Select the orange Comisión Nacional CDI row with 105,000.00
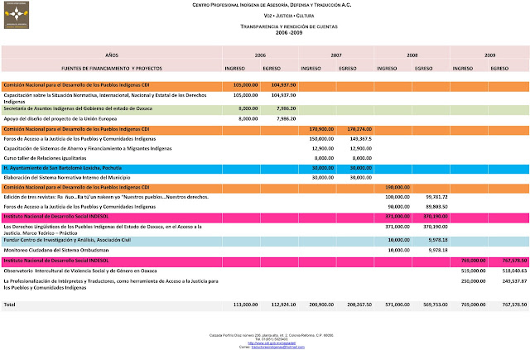 (x=265, y=87)
